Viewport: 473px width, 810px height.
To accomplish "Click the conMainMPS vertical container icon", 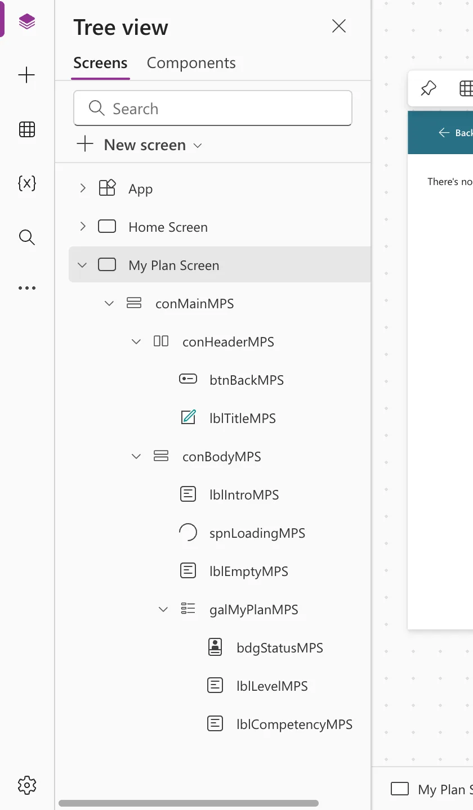I will click(134, 303).
